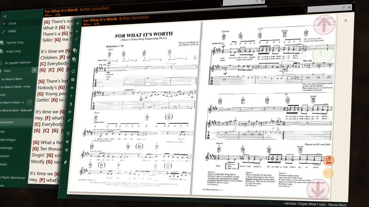The height and width of the screenshot is (207, 369).
Task: Click the circle mark-as-played icon
Action: pos(73,71)
